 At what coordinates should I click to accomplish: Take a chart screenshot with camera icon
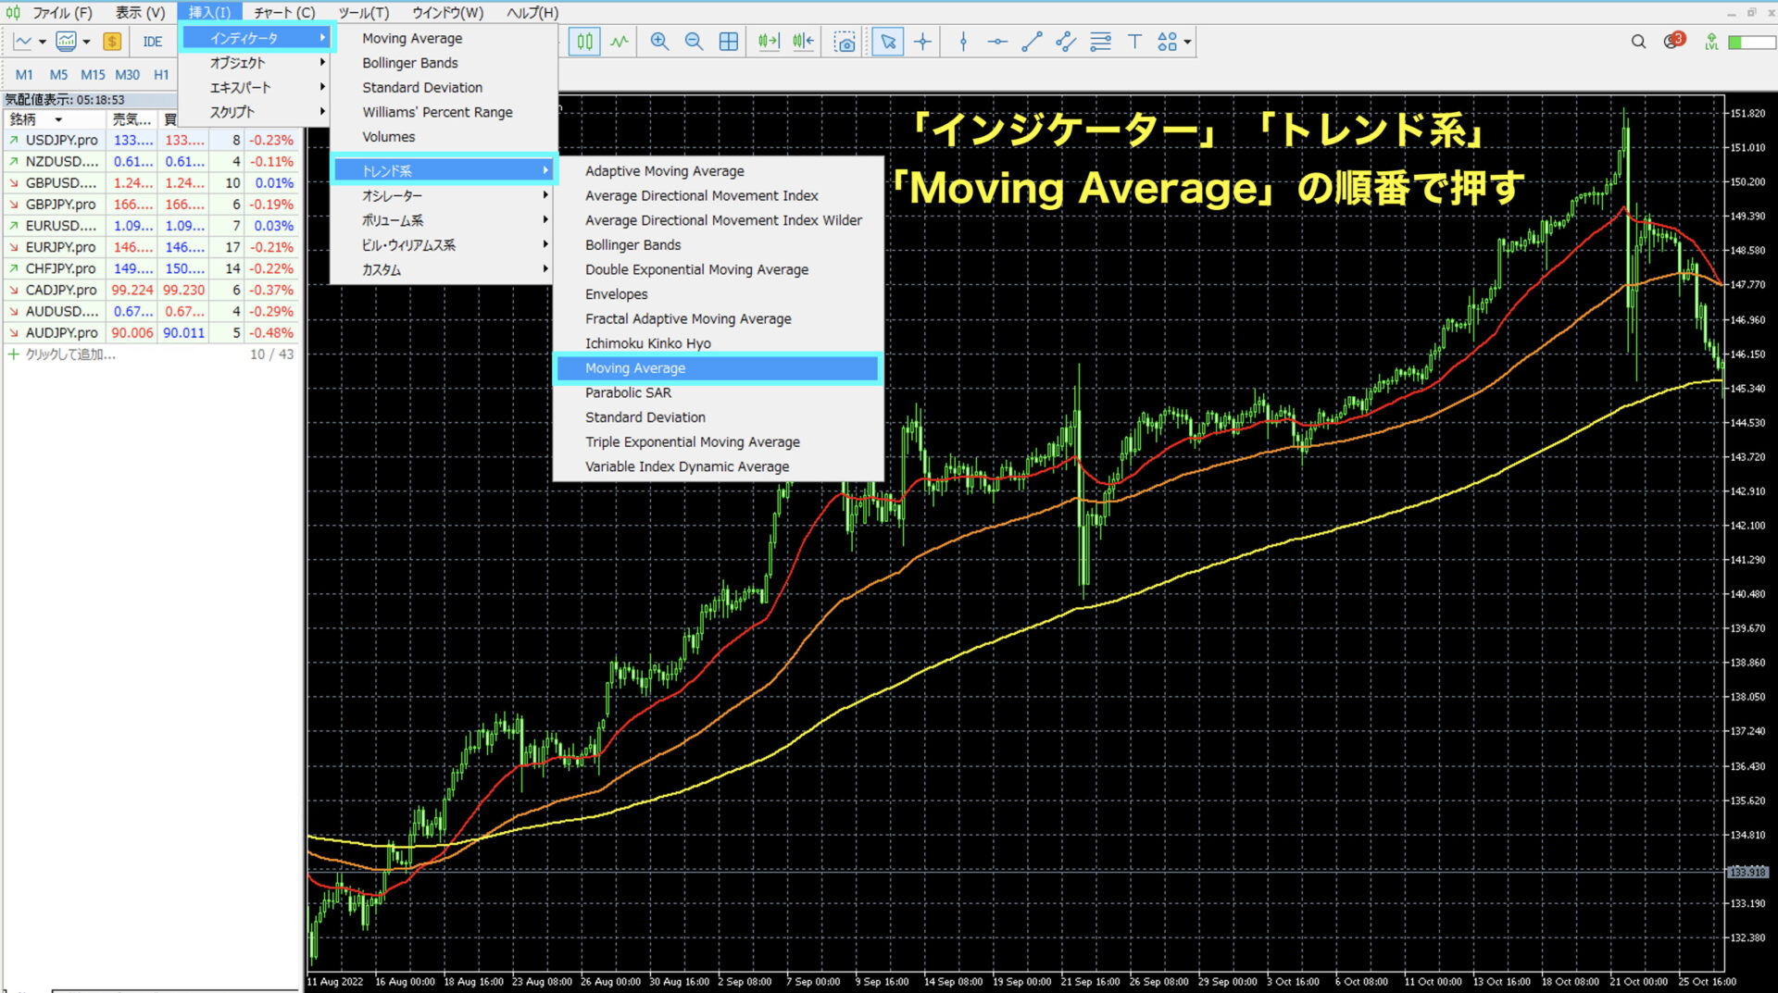[844, 42]
